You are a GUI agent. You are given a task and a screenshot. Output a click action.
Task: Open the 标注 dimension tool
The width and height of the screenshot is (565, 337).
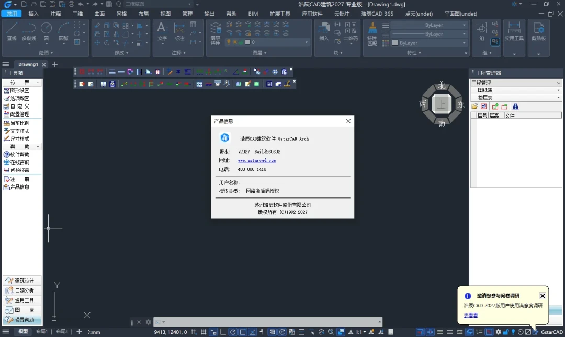pos(179,31)
